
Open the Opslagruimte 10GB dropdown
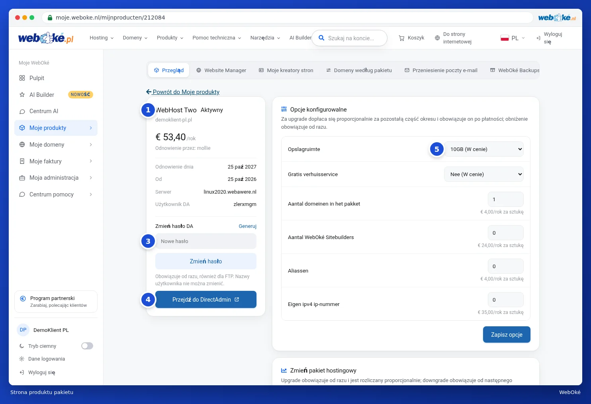coord(484,149)
